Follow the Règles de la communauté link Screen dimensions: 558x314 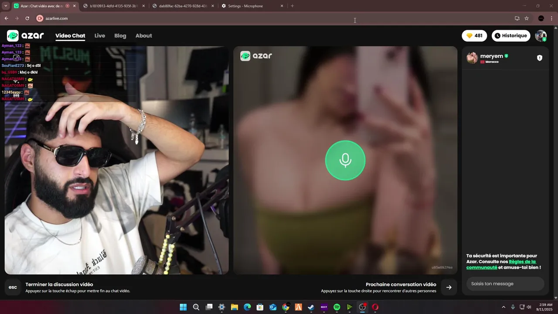point(501,264)
